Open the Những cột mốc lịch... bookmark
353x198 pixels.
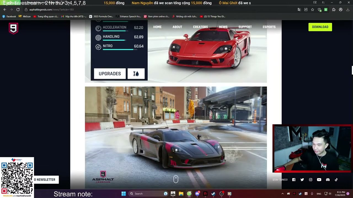coord(184,16)
